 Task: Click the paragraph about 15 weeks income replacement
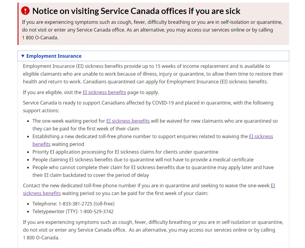tap(149, 74)
